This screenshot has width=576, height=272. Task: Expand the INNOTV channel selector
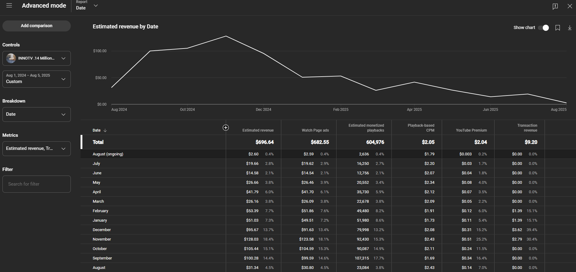[37, 58]
